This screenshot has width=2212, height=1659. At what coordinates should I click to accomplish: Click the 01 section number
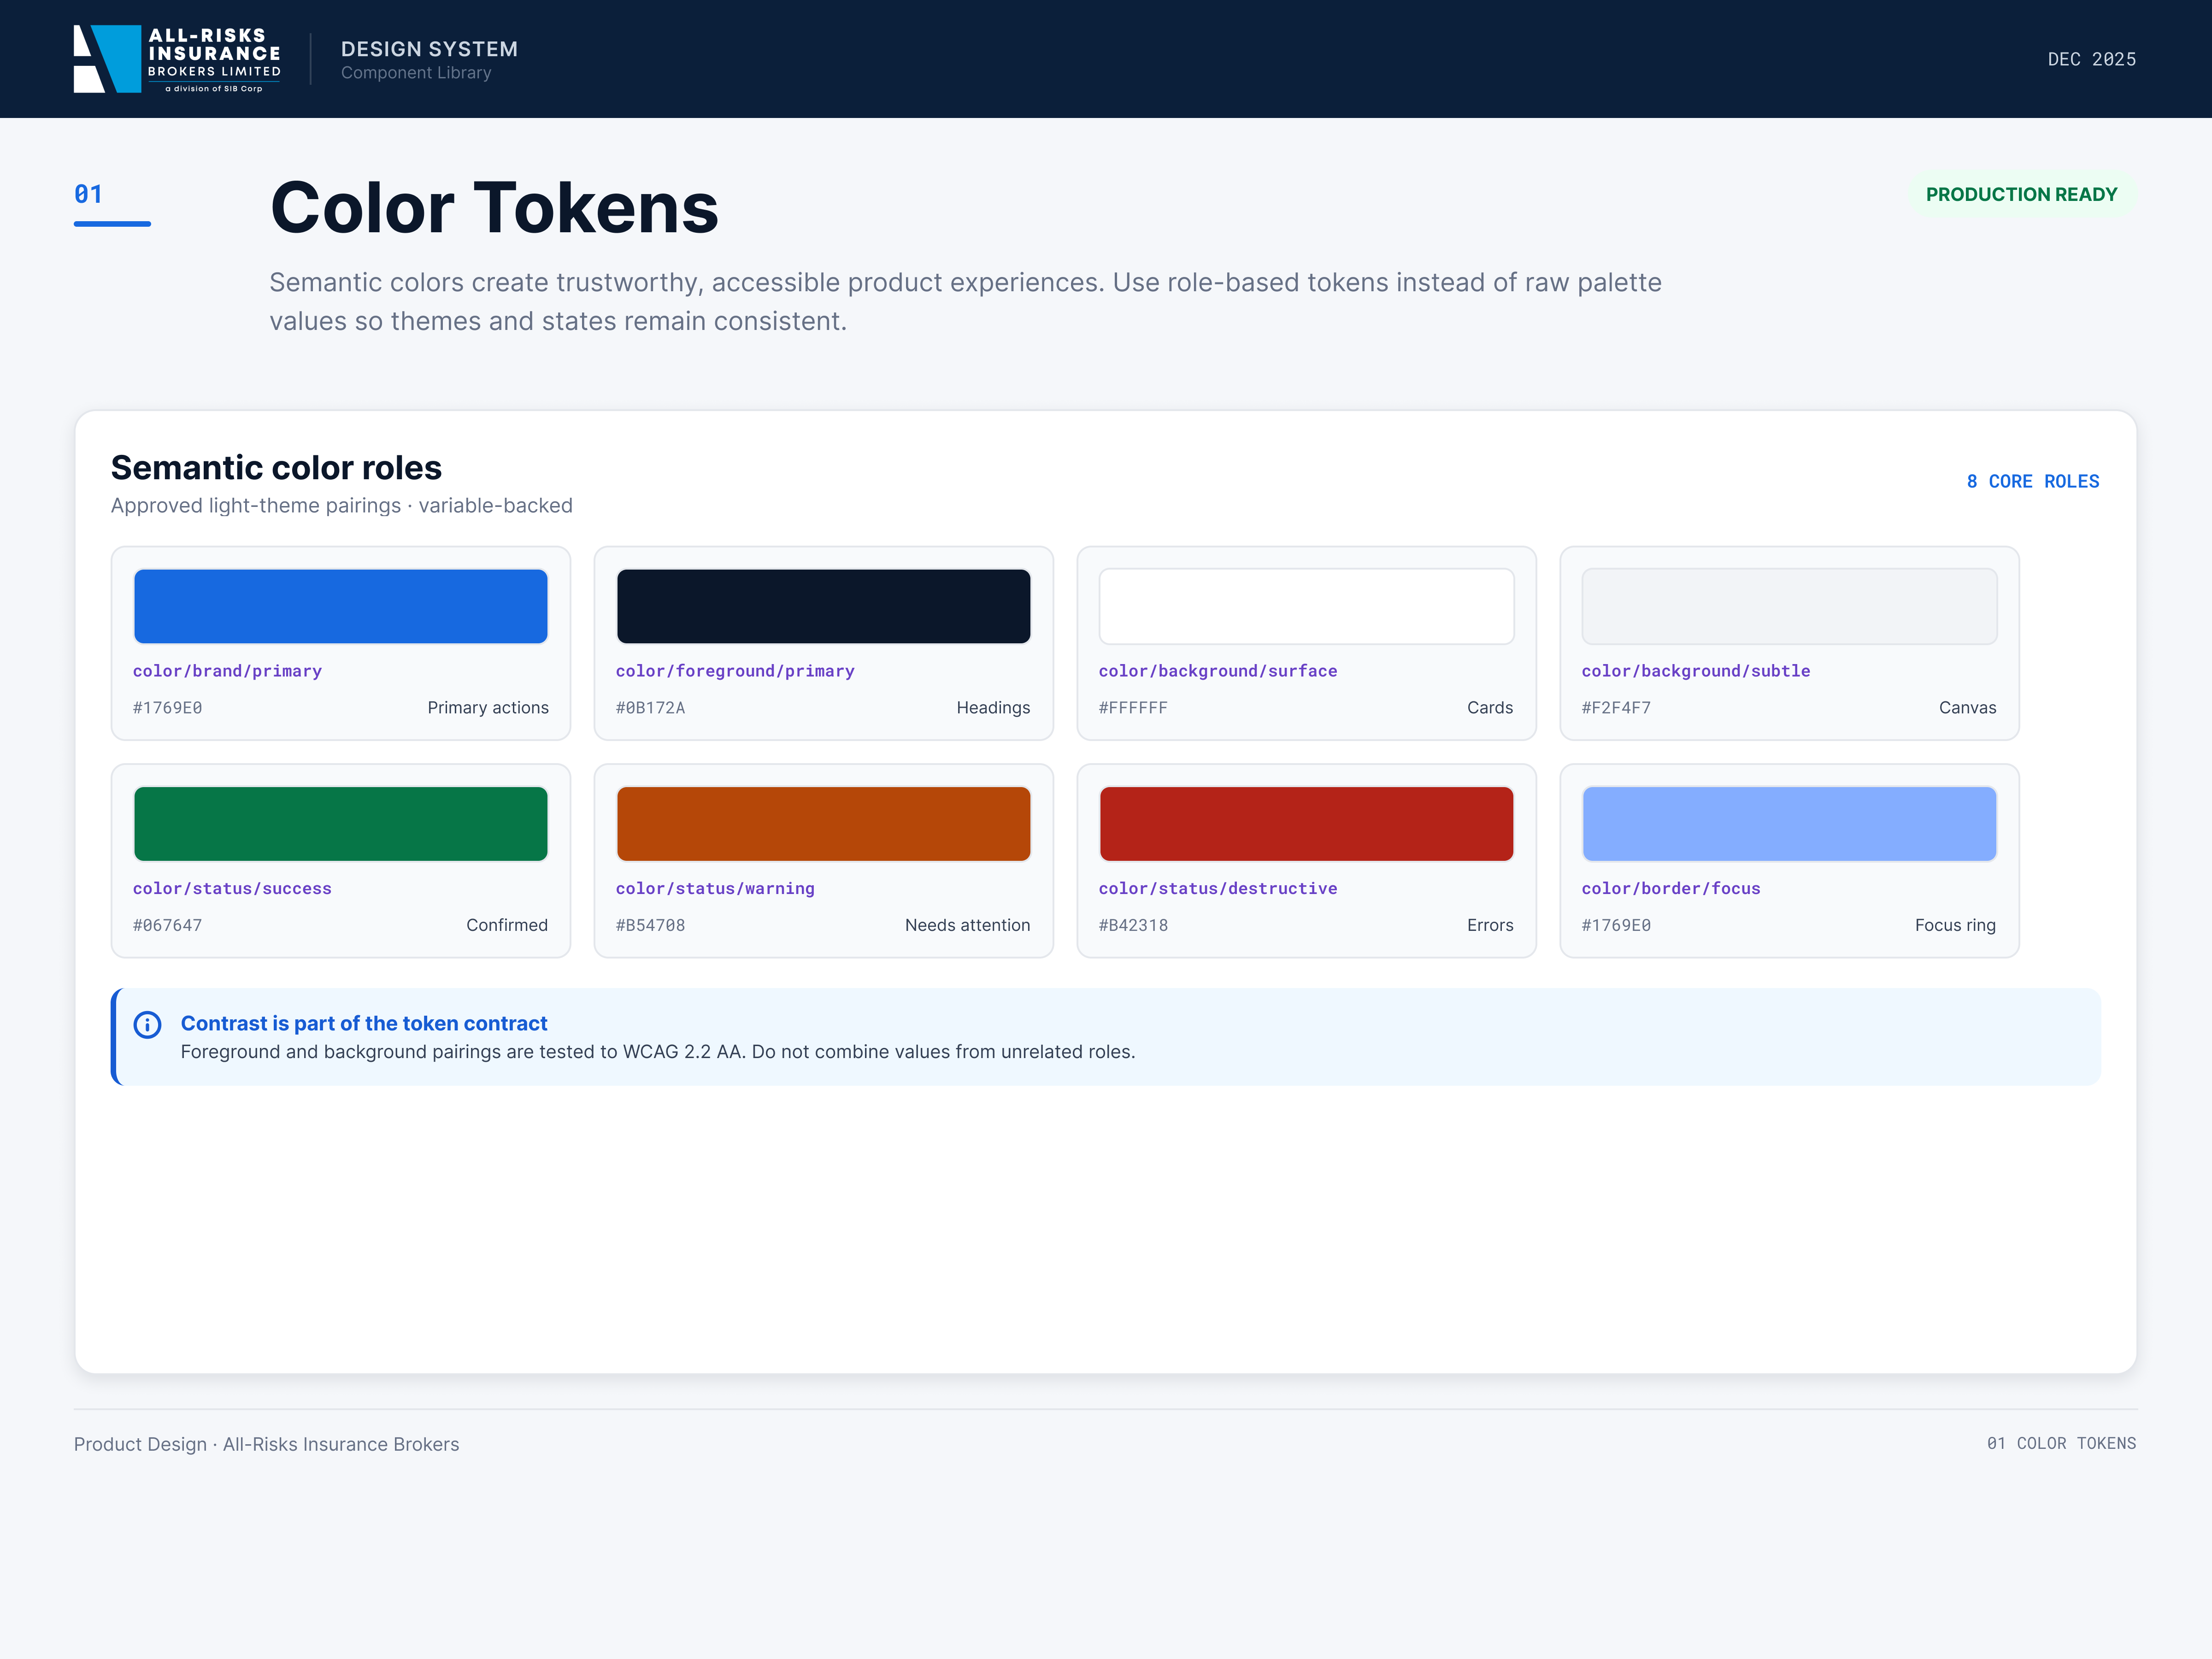pyautogui.click(x=88, y=194)
